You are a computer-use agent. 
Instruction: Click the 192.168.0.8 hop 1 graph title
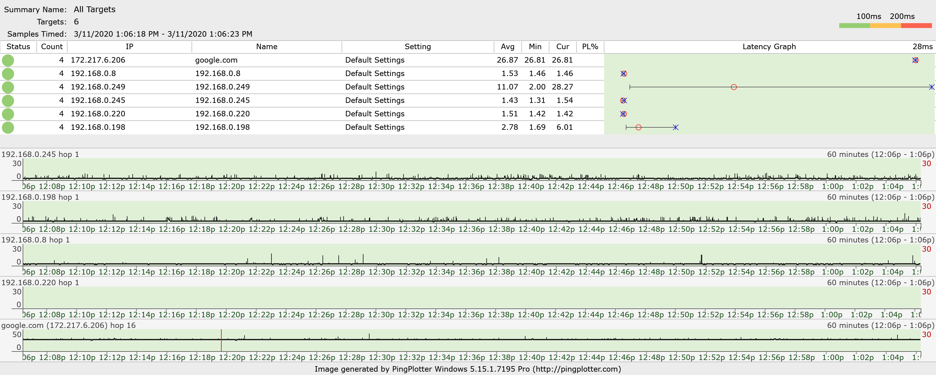click(x=35, y=240)
